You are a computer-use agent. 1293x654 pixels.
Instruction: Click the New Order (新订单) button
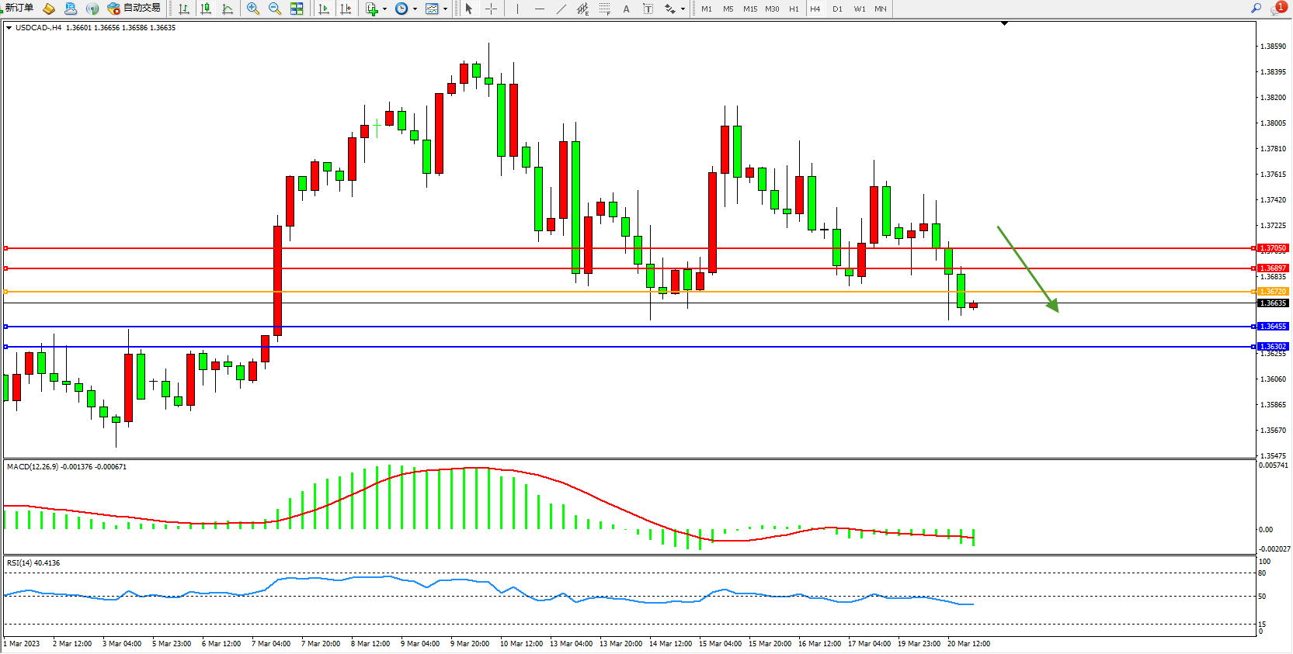(19, 8)
